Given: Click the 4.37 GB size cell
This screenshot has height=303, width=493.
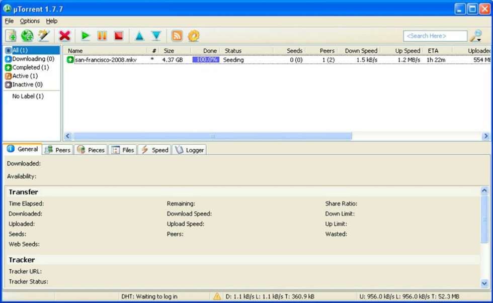Looking at the screenshot, I should click(172, 60).
